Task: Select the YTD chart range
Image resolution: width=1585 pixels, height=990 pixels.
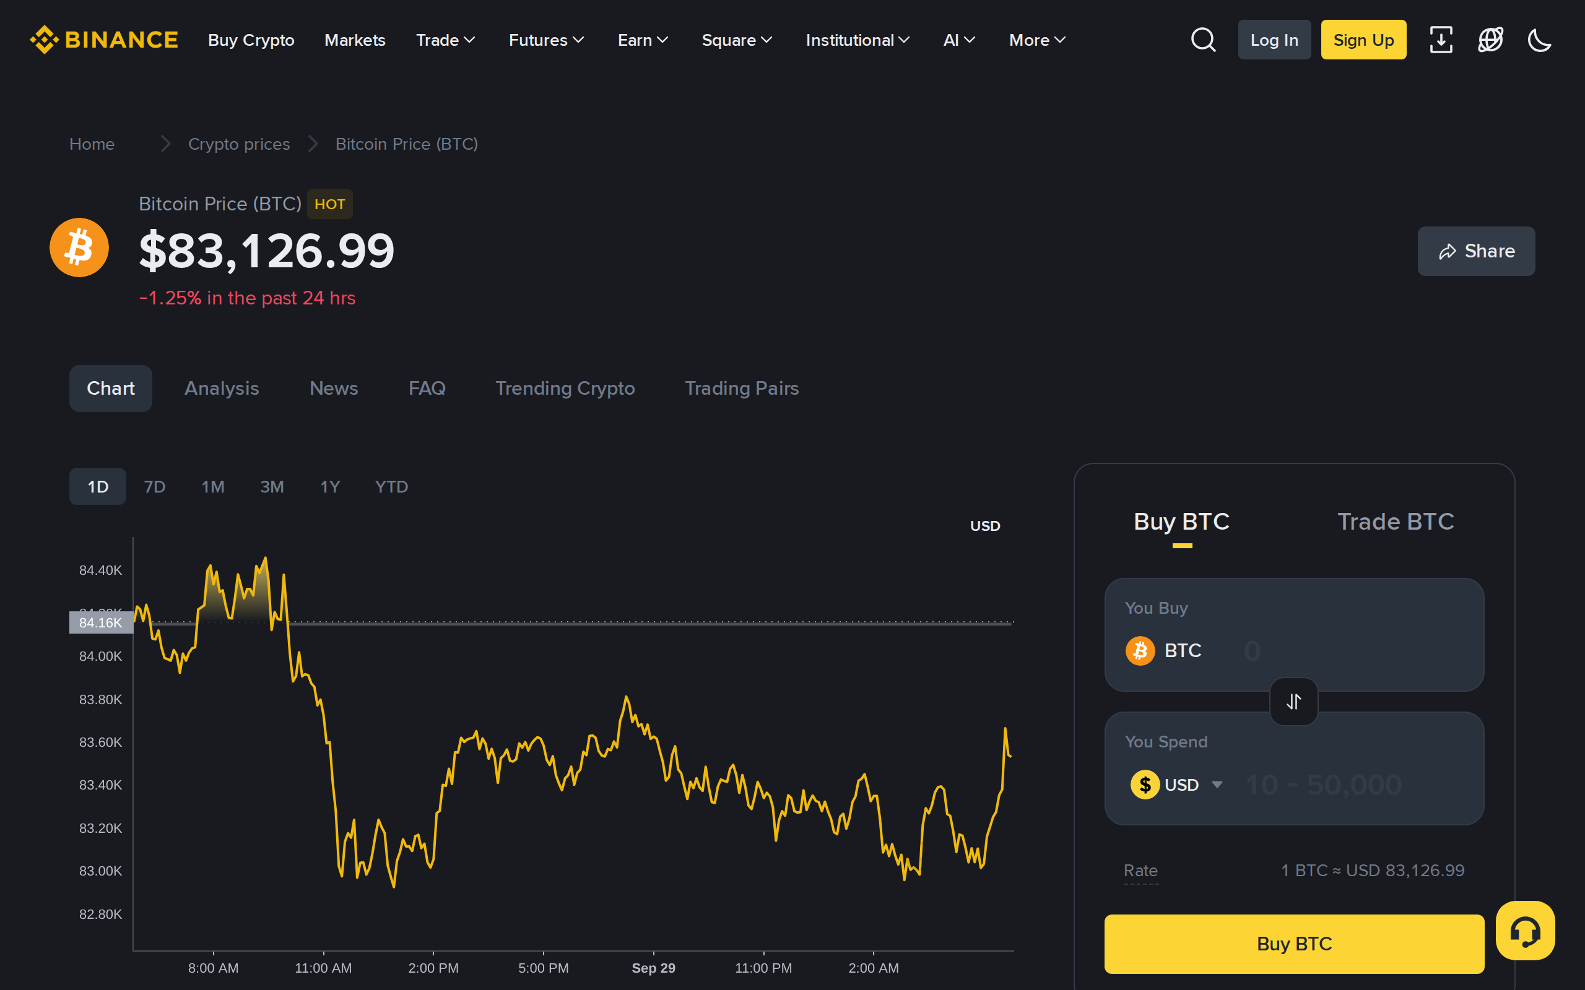Action: [x=391, y=486]
